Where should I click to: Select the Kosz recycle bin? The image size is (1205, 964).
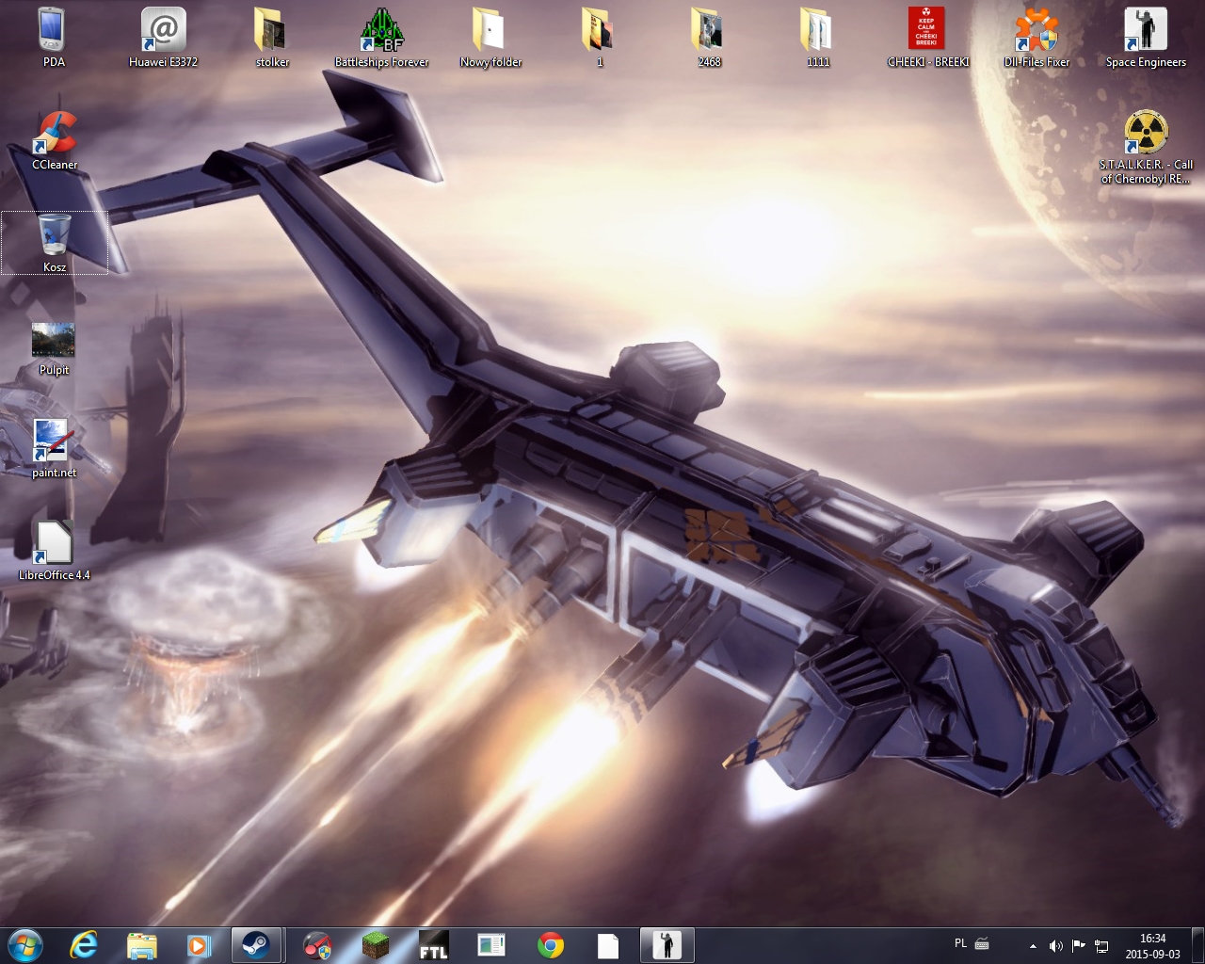click(x=54, y=243)
